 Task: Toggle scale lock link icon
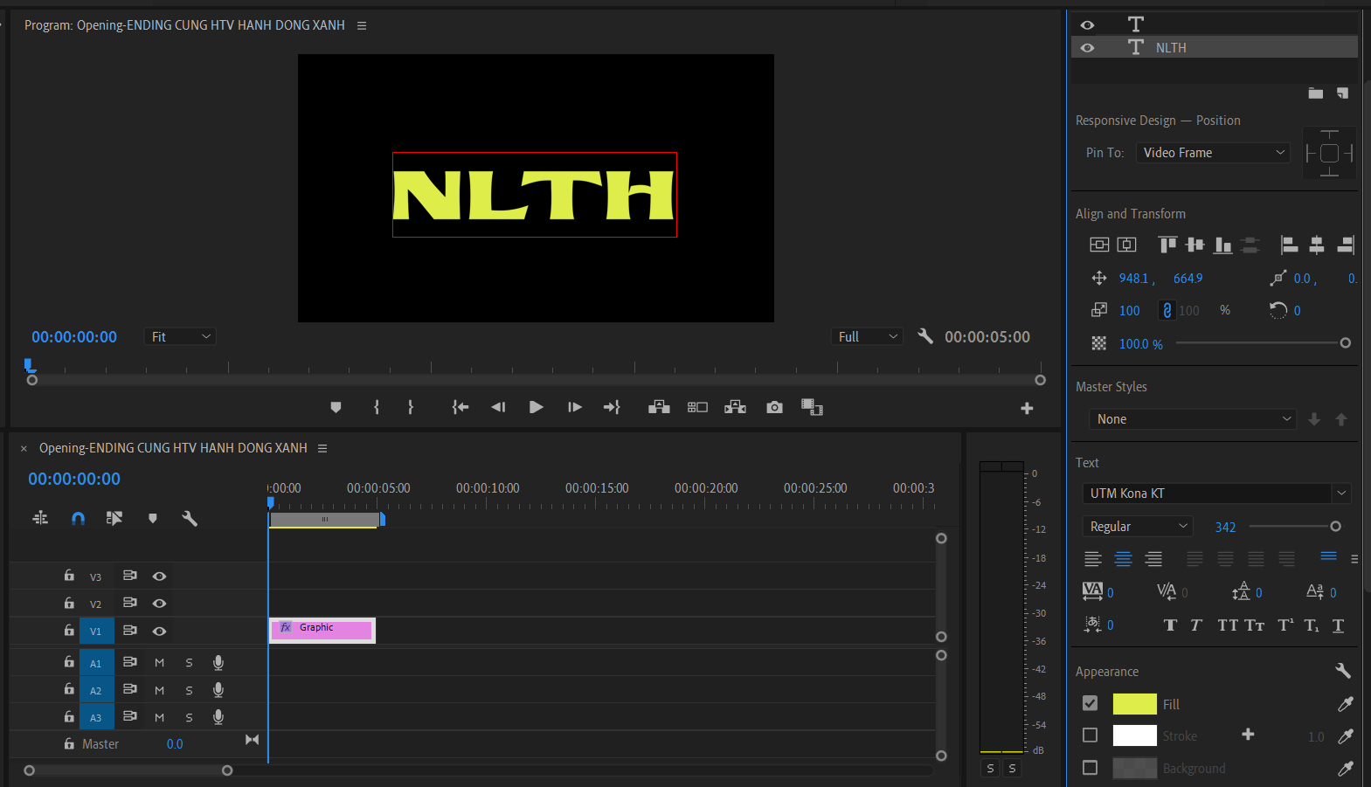1167,310
